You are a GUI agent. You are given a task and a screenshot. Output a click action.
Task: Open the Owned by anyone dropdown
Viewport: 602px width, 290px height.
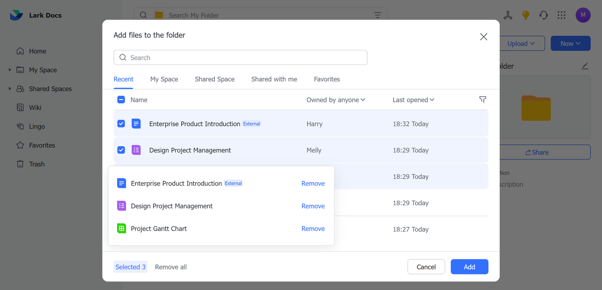(x=336, y=100)
